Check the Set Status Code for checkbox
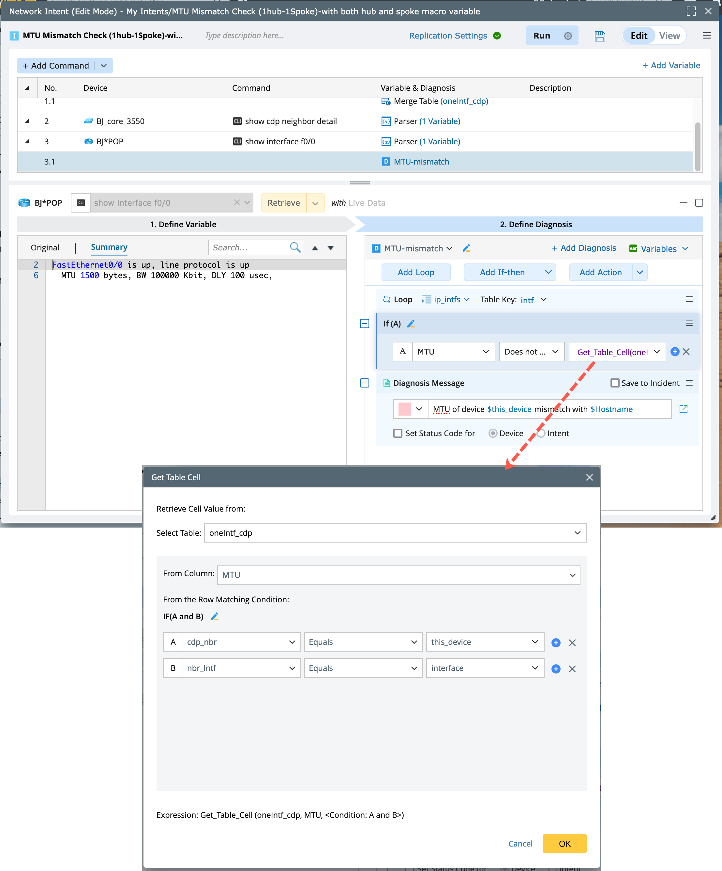This screenshot has width=722, height=871. tap(398, 433)
